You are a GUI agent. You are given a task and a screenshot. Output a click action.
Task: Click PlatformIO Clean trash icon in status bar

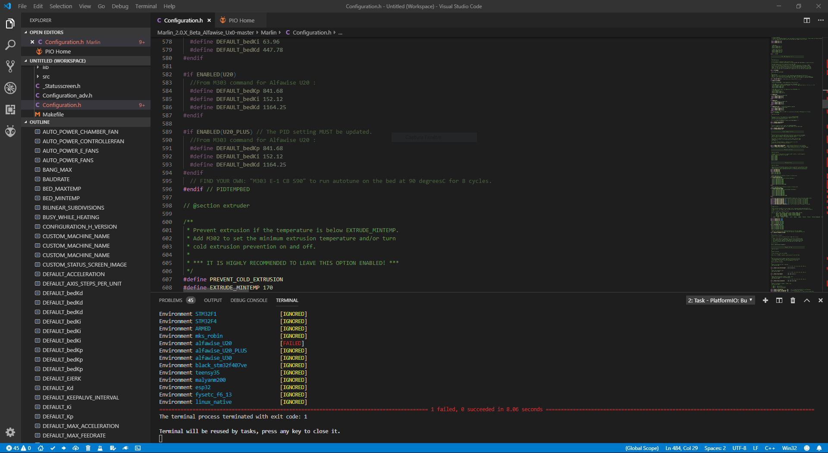pos(88,448)
